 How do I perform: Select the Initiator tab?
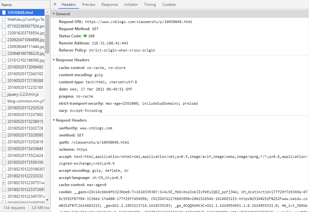[131, 4]
